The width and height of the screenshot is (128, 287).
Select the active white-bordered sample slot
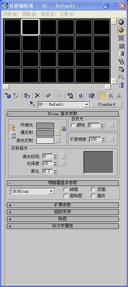[x=30, y=27]
